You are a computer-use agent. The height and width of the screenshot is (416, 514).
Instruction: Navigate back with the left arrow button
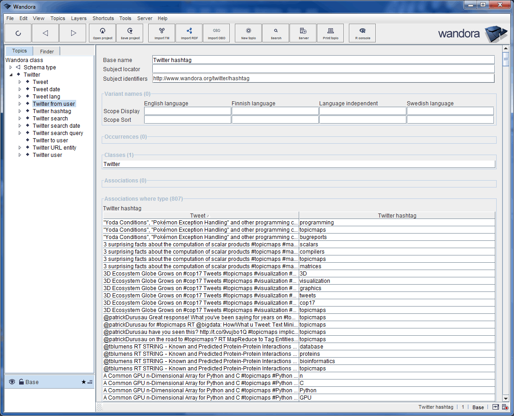[45, 33]
